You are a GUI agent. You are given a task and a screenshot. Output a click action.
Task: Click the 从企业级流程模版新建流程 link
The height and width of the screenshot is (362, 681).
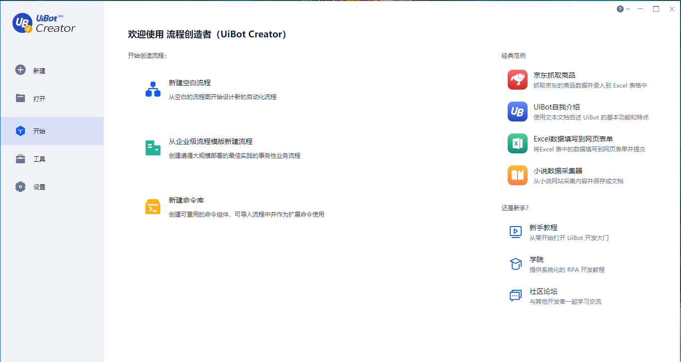211,141
